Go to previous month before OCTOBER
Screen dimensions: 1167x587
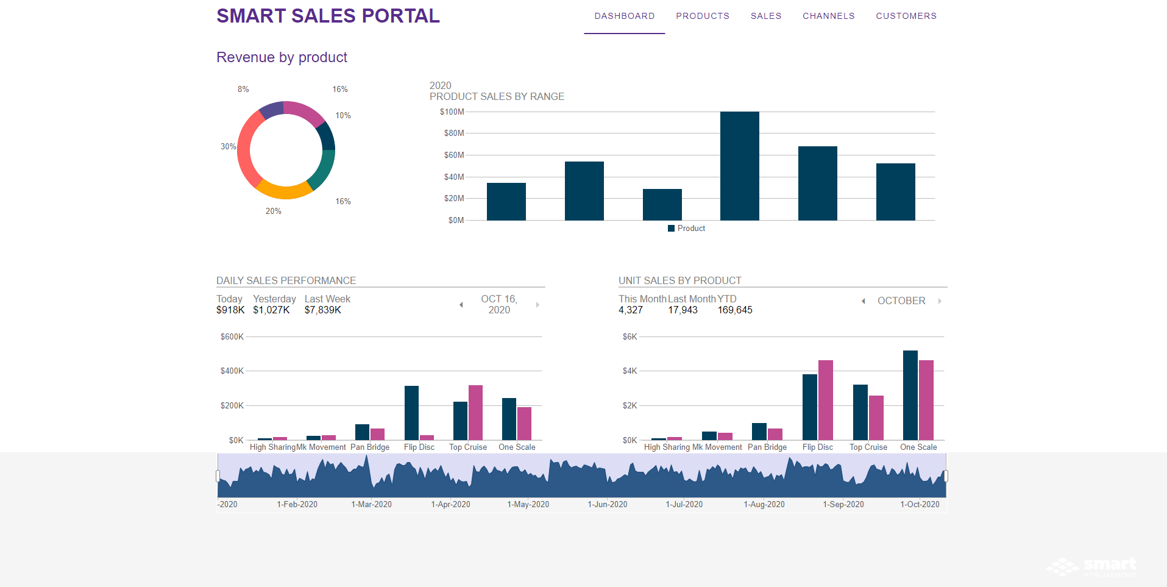coord(864,301)
